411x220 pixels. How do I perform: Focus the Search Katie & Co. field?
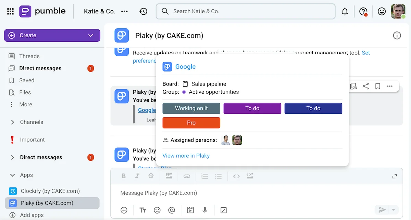tap(246, 11)
